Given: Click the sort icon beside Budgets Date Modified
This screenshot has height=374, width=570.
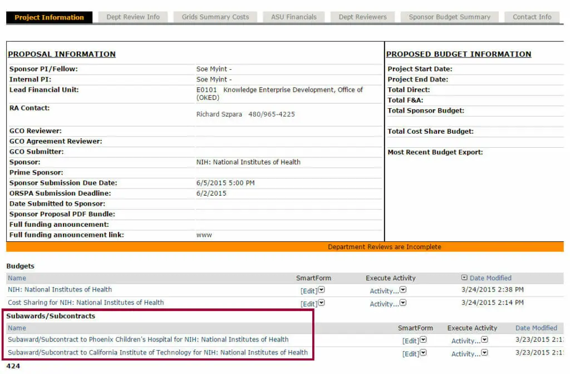Looking at the screenshot, I should click(x=464, y=278).
